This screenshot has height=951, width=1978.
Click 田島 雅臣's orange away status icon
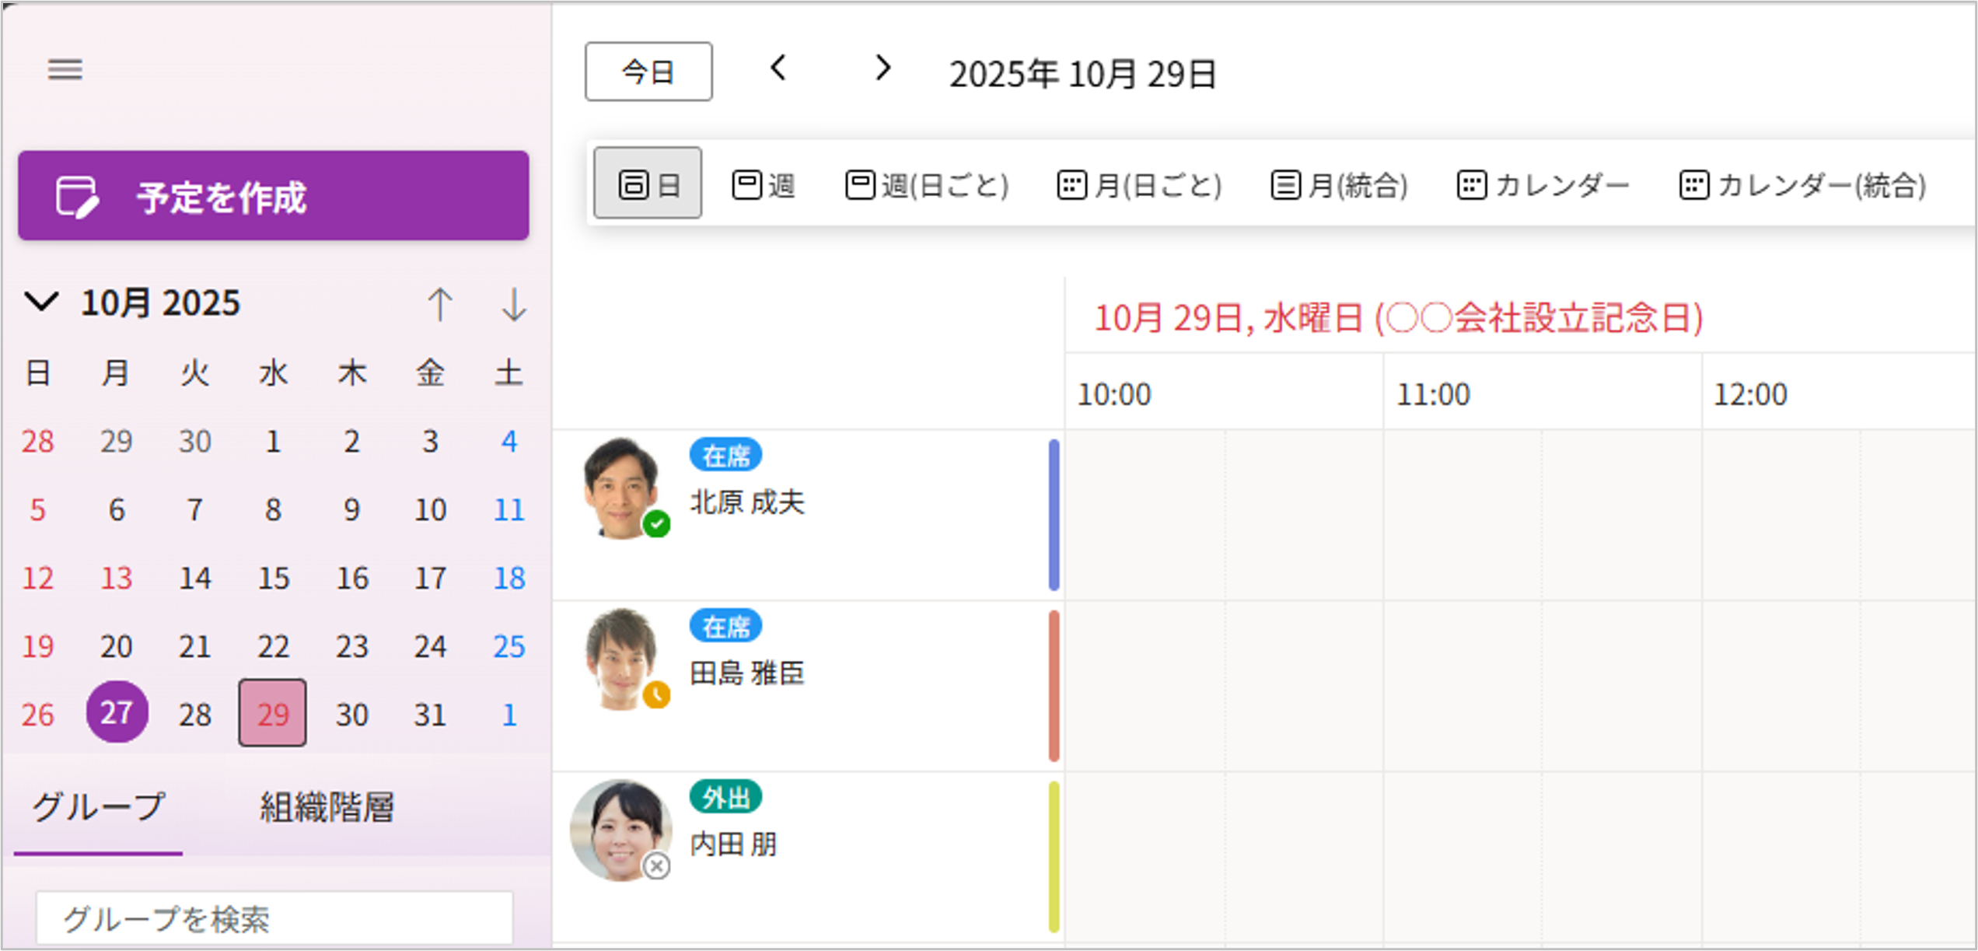click(x=657, y=695)
